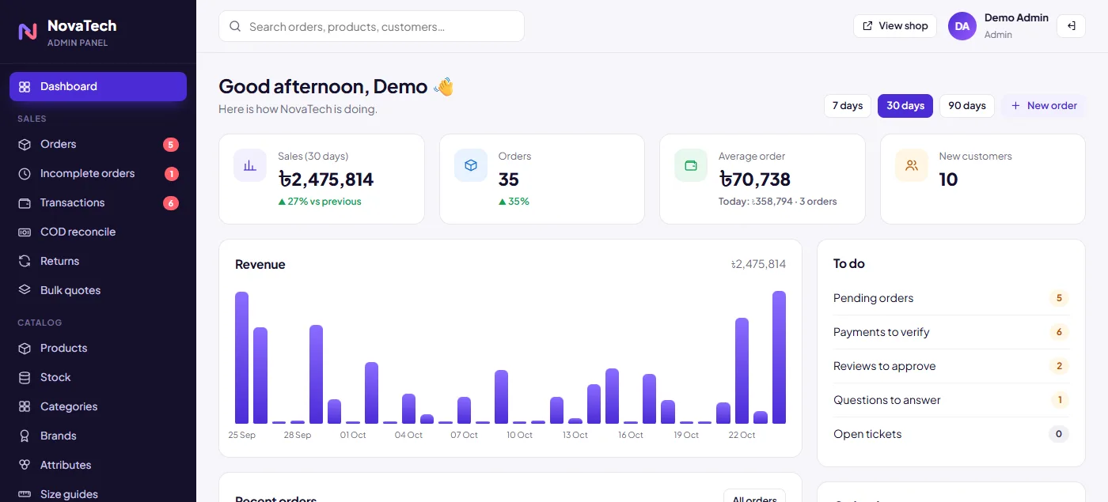Click the DA profile avatar

coord(962,26)
